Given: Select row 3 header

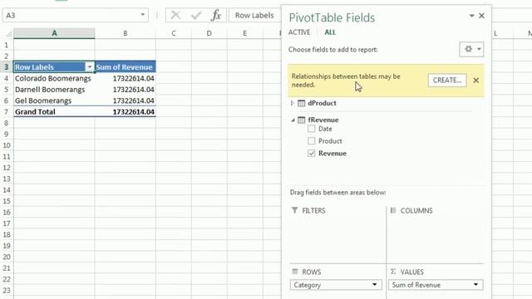Looking at the screenshot, I should tap(7, 67).
